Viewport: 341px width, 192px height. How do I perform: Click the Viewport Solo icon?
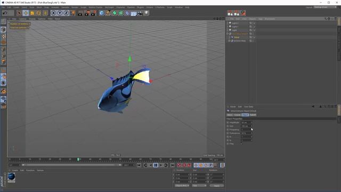point(4,83)
